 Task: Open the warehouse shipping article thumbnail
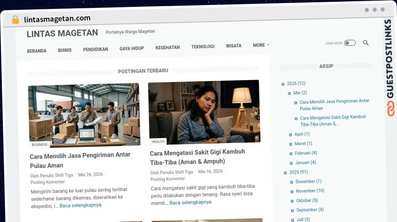click(x=84, y=115)
